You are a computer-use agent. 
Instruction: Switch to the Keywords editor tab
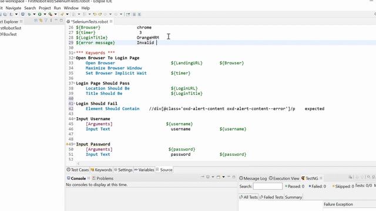(101, 169)
